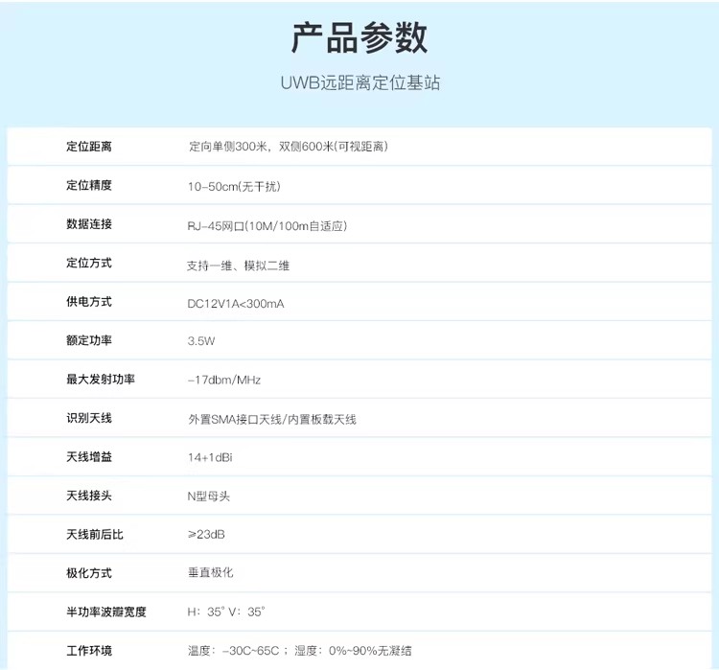This screenshot has height=670, width=719.
Task: Click the DC12V1A<300mA power value
Action: click(x=236, y=304)
